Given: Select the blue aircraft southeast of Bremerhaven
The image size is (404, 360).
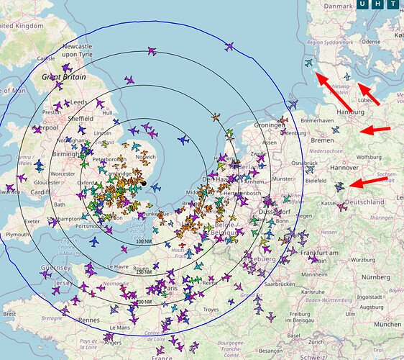Looking at the screenshot, I should [336, 130].
